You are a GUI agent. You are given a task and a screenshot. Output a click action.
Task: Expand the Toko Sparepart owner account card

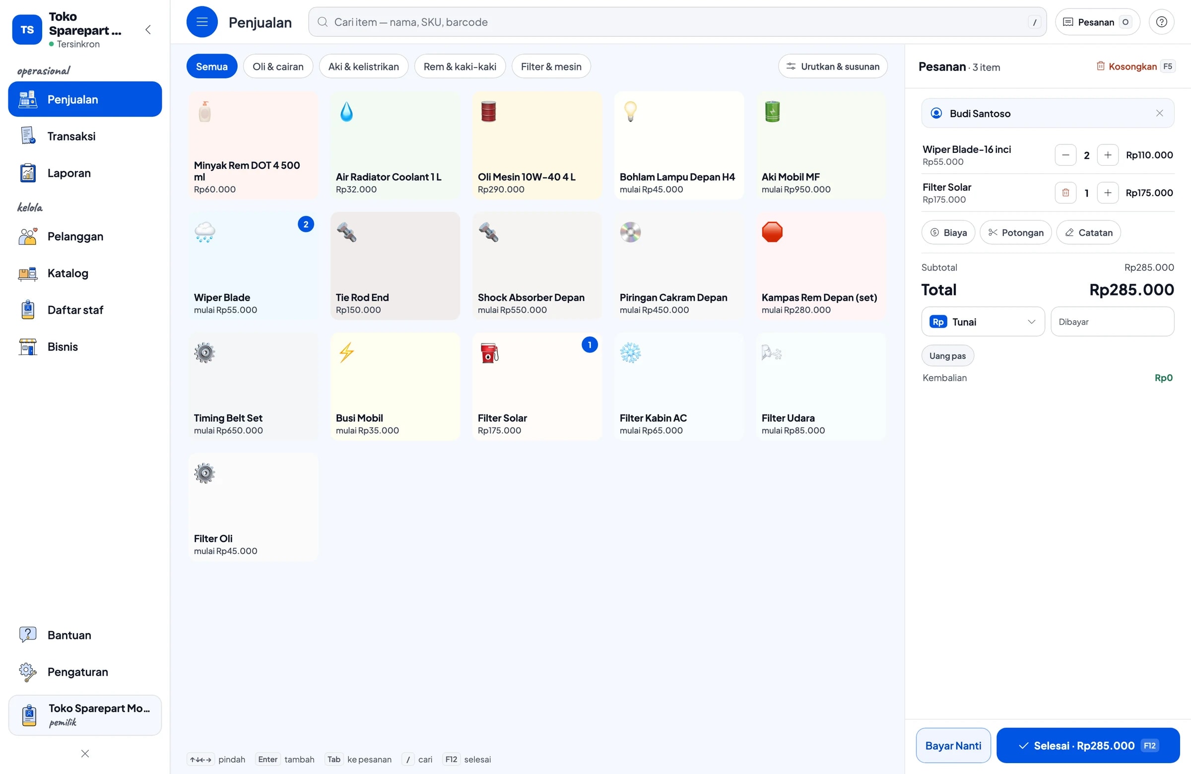84,714
